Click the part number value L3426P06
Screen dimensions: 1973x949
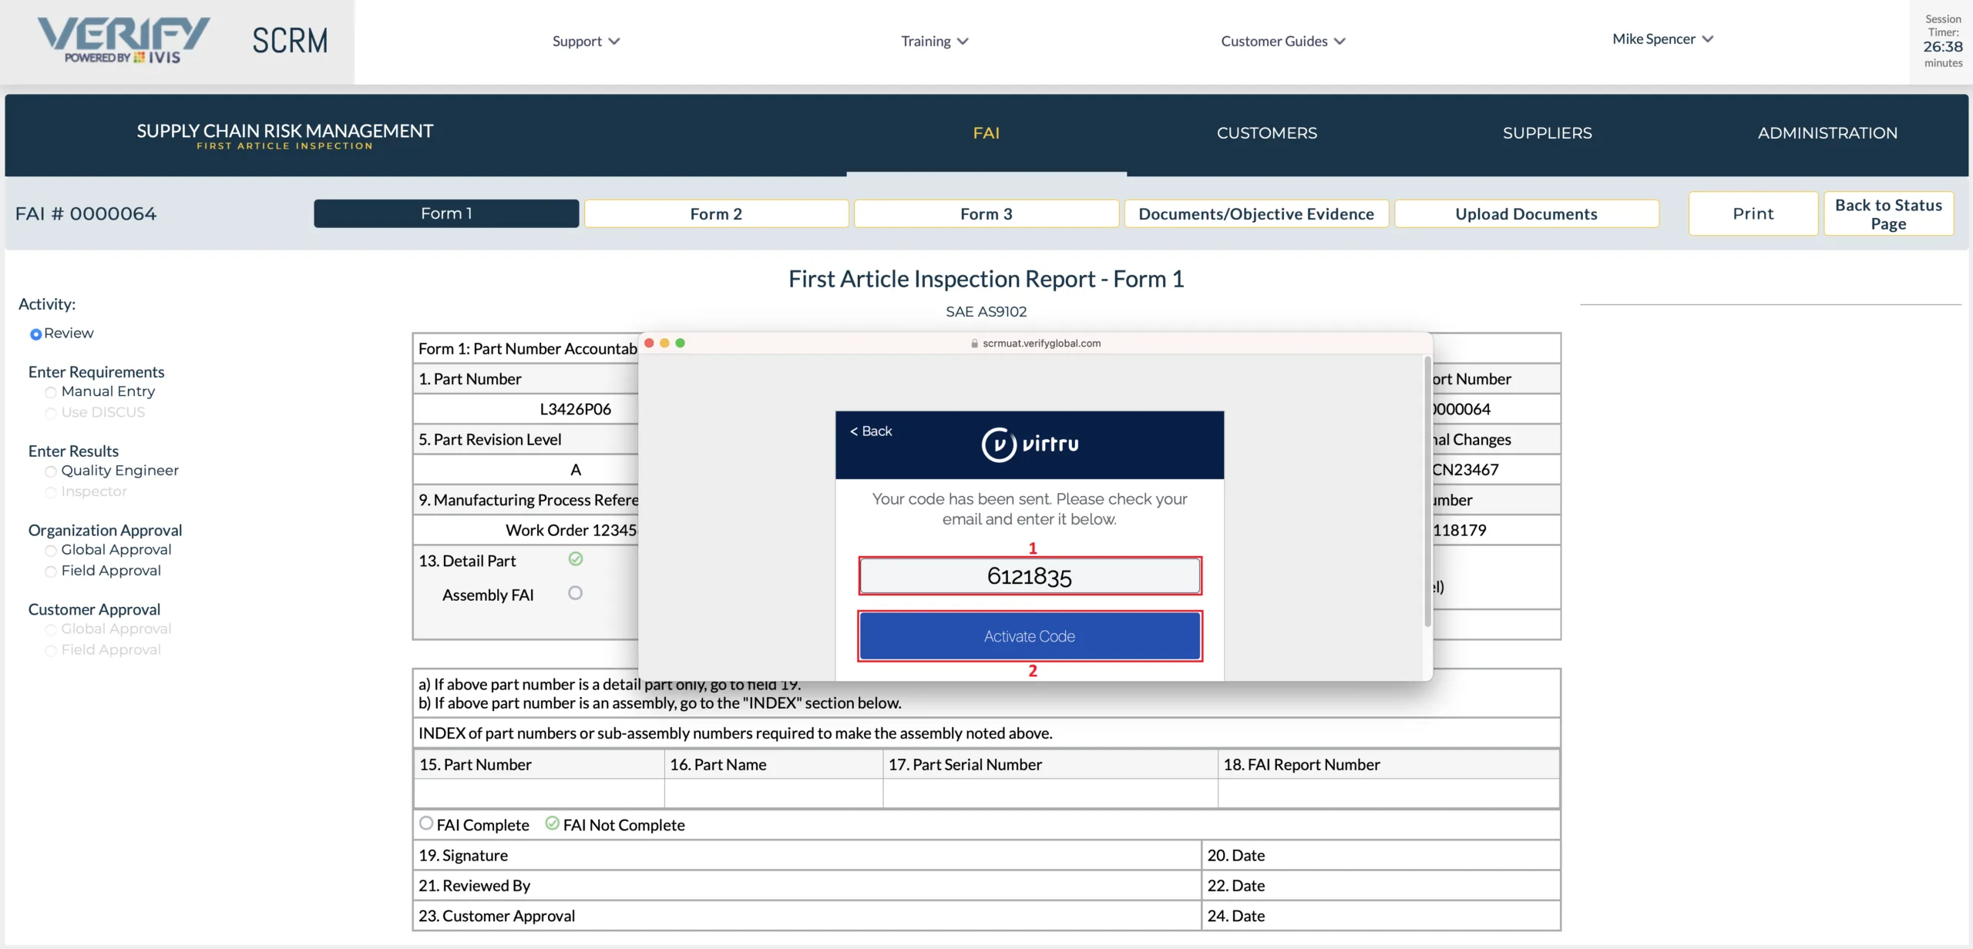point(575,409)
